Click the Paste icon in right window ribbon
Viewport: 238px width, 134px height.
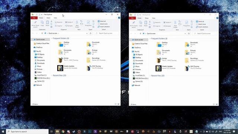(146, 24)
